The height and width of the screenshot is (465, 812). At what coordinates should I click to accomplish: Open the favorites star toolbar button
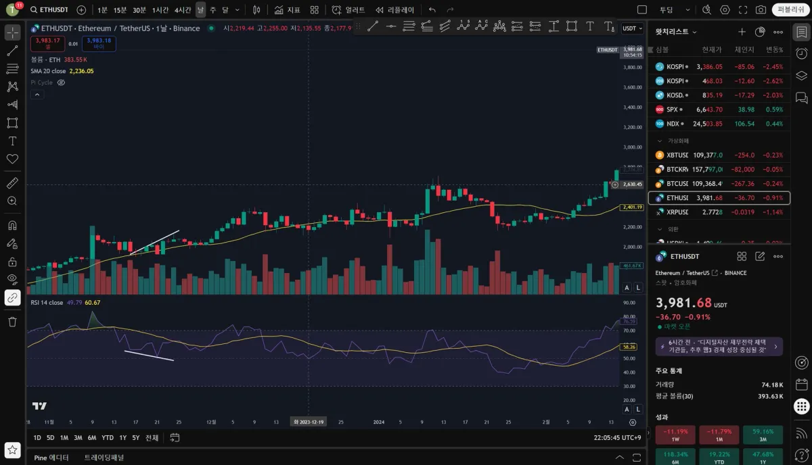tap(12, 449)
